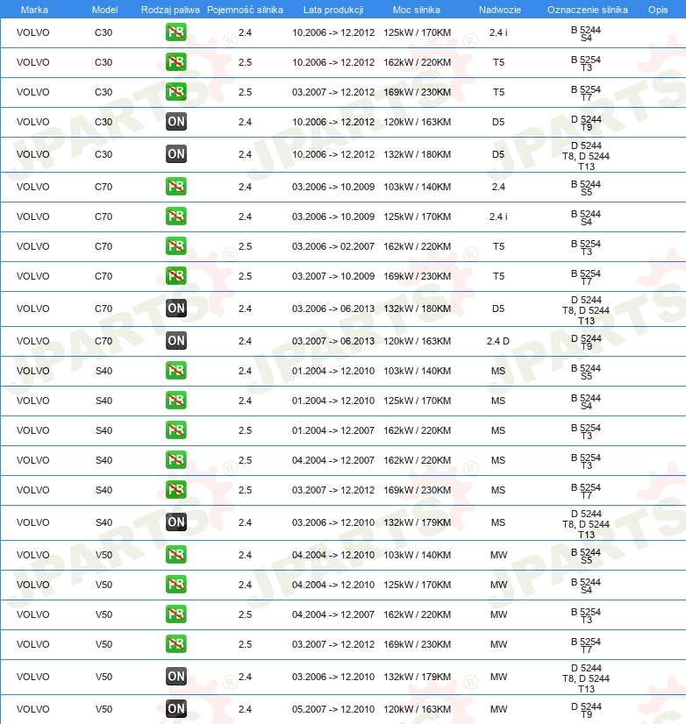Click the Marka column header
686x724 pixels.
(x=35, y=10)
